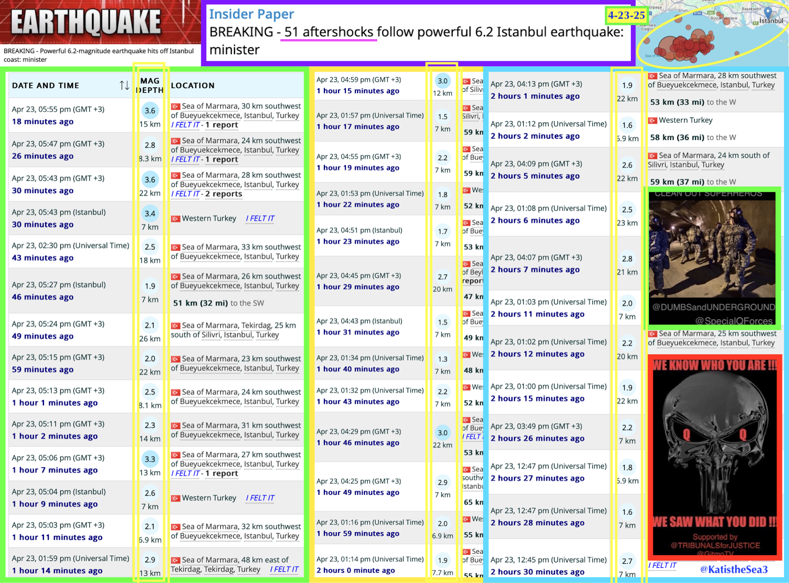Click the LOCATION column header

click(193, 85)
